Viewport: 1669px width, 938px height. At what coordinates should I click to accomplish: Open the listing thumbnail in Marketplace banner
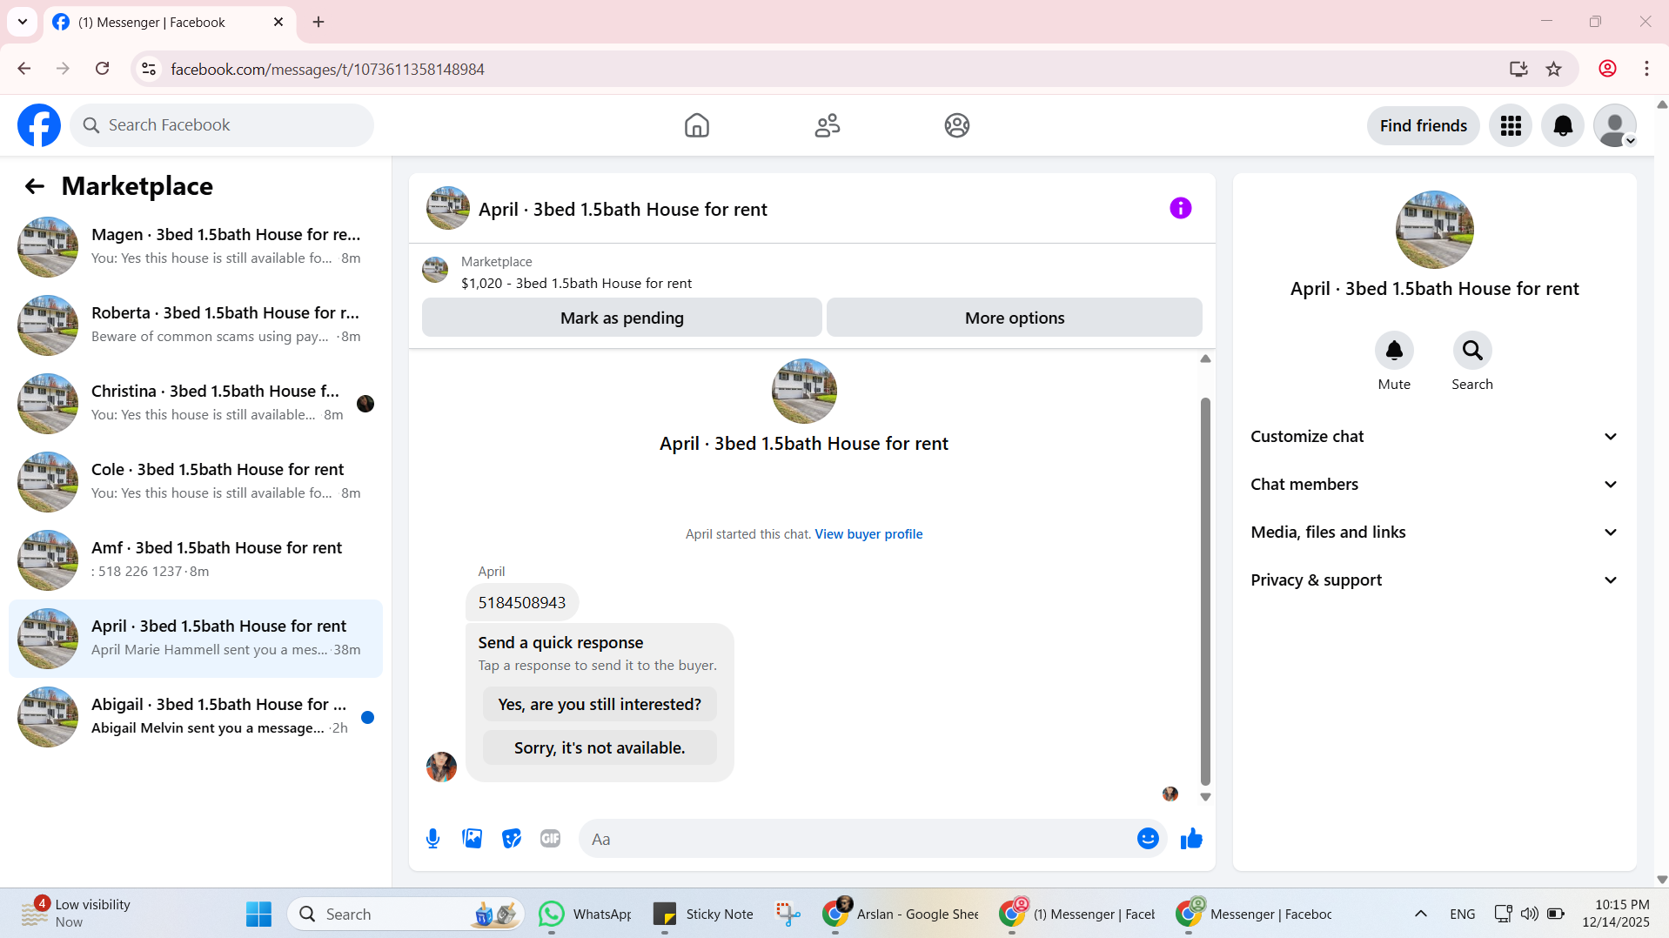click(x=435, y=270)
